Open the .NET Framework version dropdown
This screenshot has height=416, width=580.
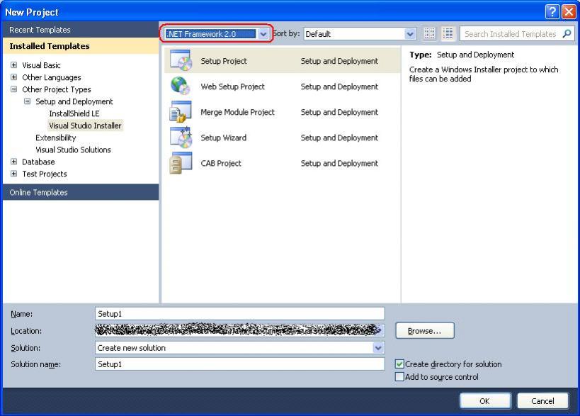[x=263, y=34]
